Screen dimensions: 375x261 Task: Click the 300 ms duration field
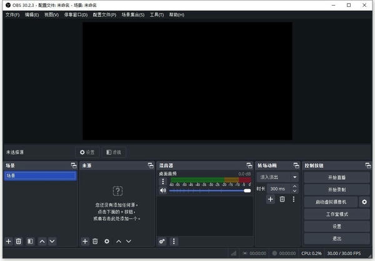tap(279, 189)
